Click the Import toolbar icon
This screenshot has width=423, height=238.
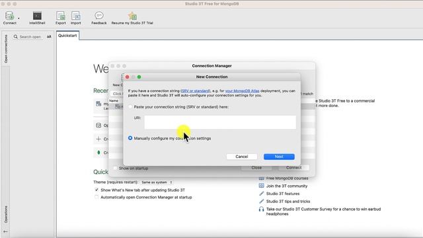pyautogui.click(x=76, y=18)
